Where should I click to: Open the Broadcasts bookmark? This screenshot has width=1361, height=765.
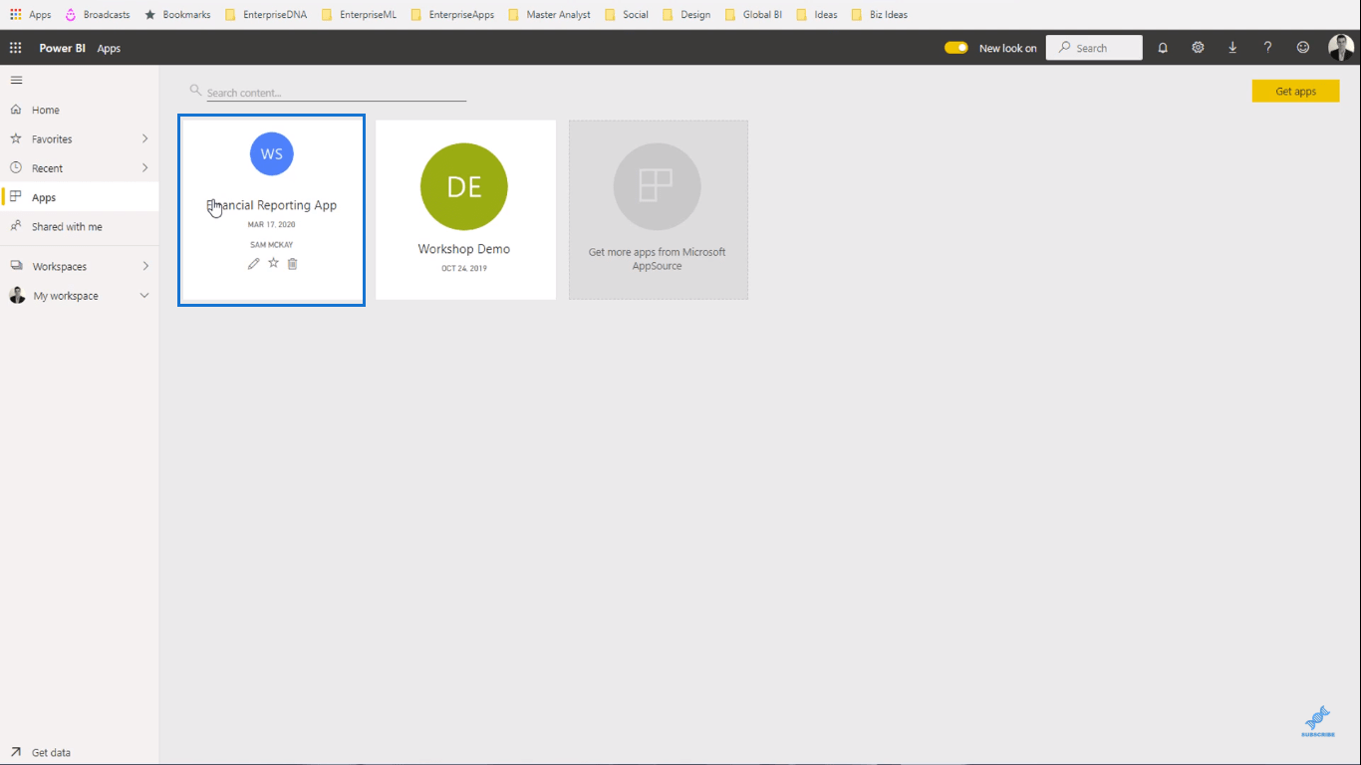coord(97,15)
